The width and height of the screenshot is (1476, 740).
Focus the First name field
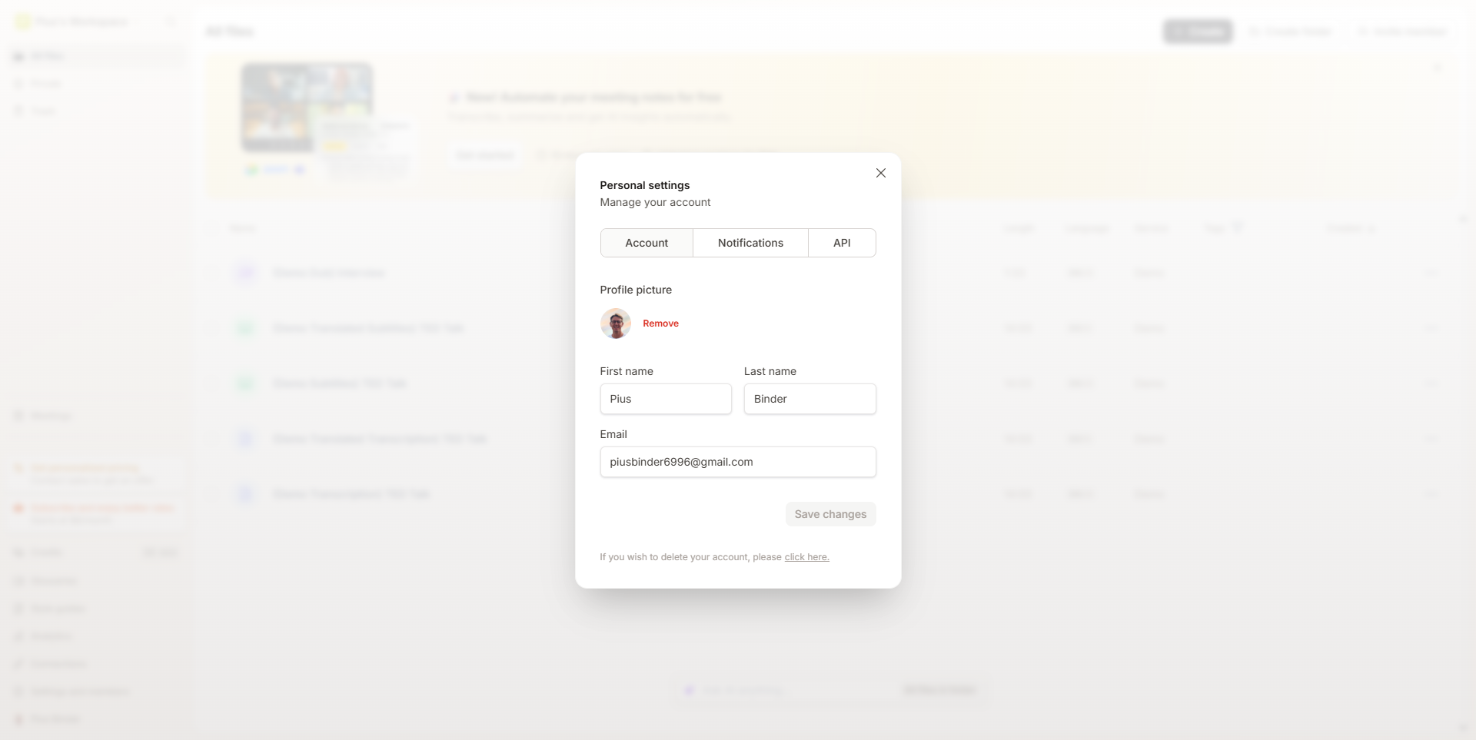coord(666,399)
